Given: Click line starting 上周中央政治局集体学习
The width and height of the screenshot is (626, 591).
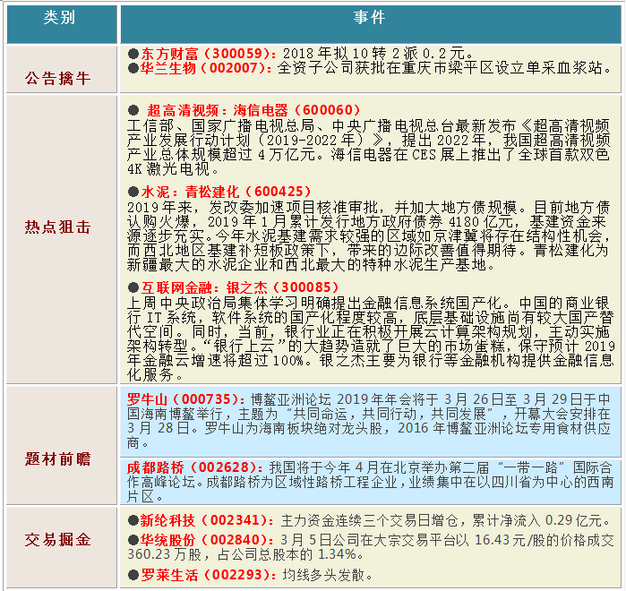Looking at the screenshot, I should coord(368,303).
